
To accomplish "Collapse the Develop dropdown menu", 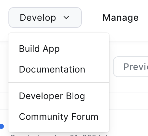I will [45, 17].
